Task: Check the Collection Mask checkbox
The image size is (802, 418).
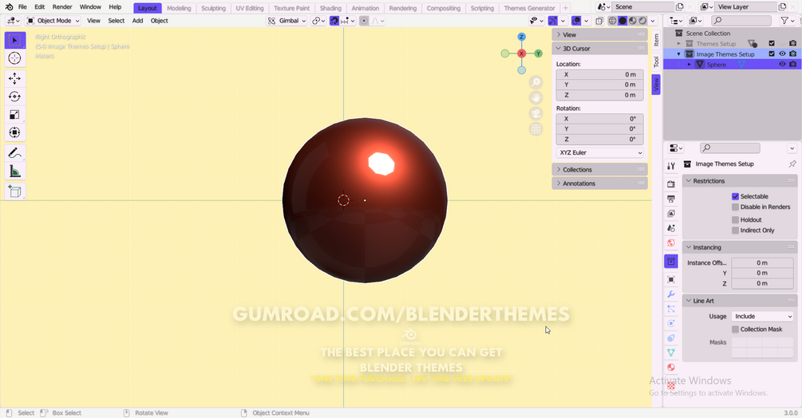Action: tap(735, 329)
